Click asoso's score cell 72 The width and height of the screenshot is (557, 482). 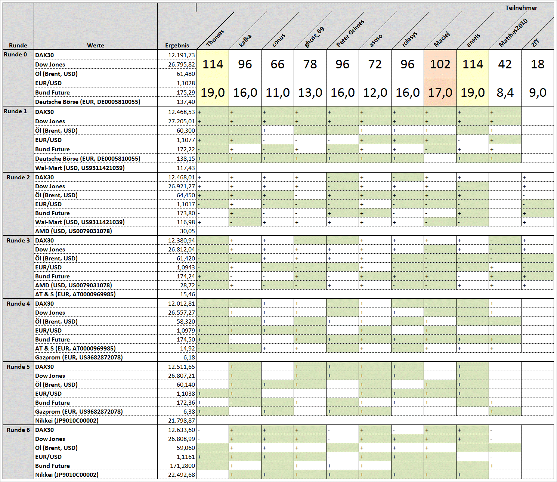click(375, 64)
